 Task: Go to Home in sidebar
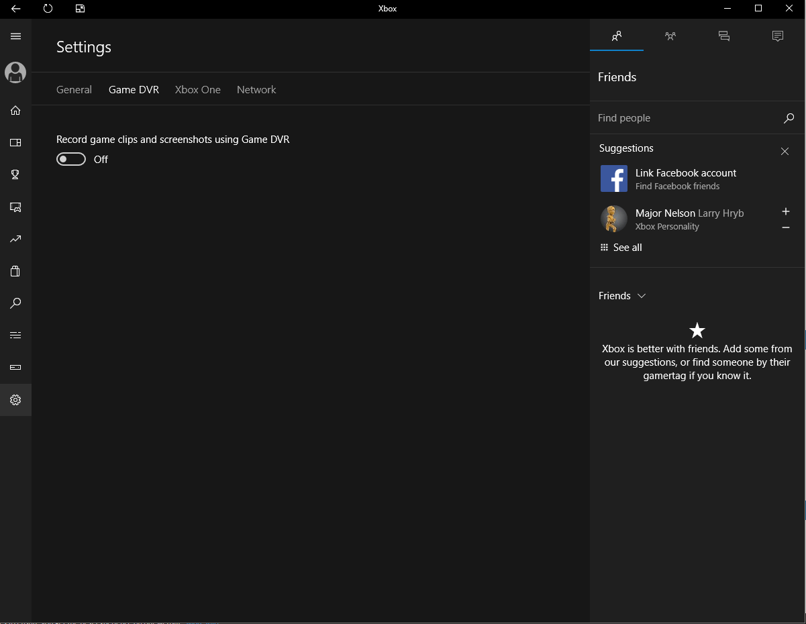click(15, 110)
